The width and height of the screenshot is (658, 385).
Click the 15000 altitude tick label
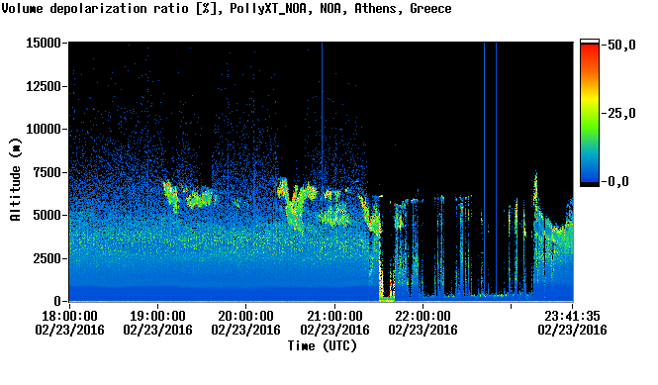coord(44,43)
